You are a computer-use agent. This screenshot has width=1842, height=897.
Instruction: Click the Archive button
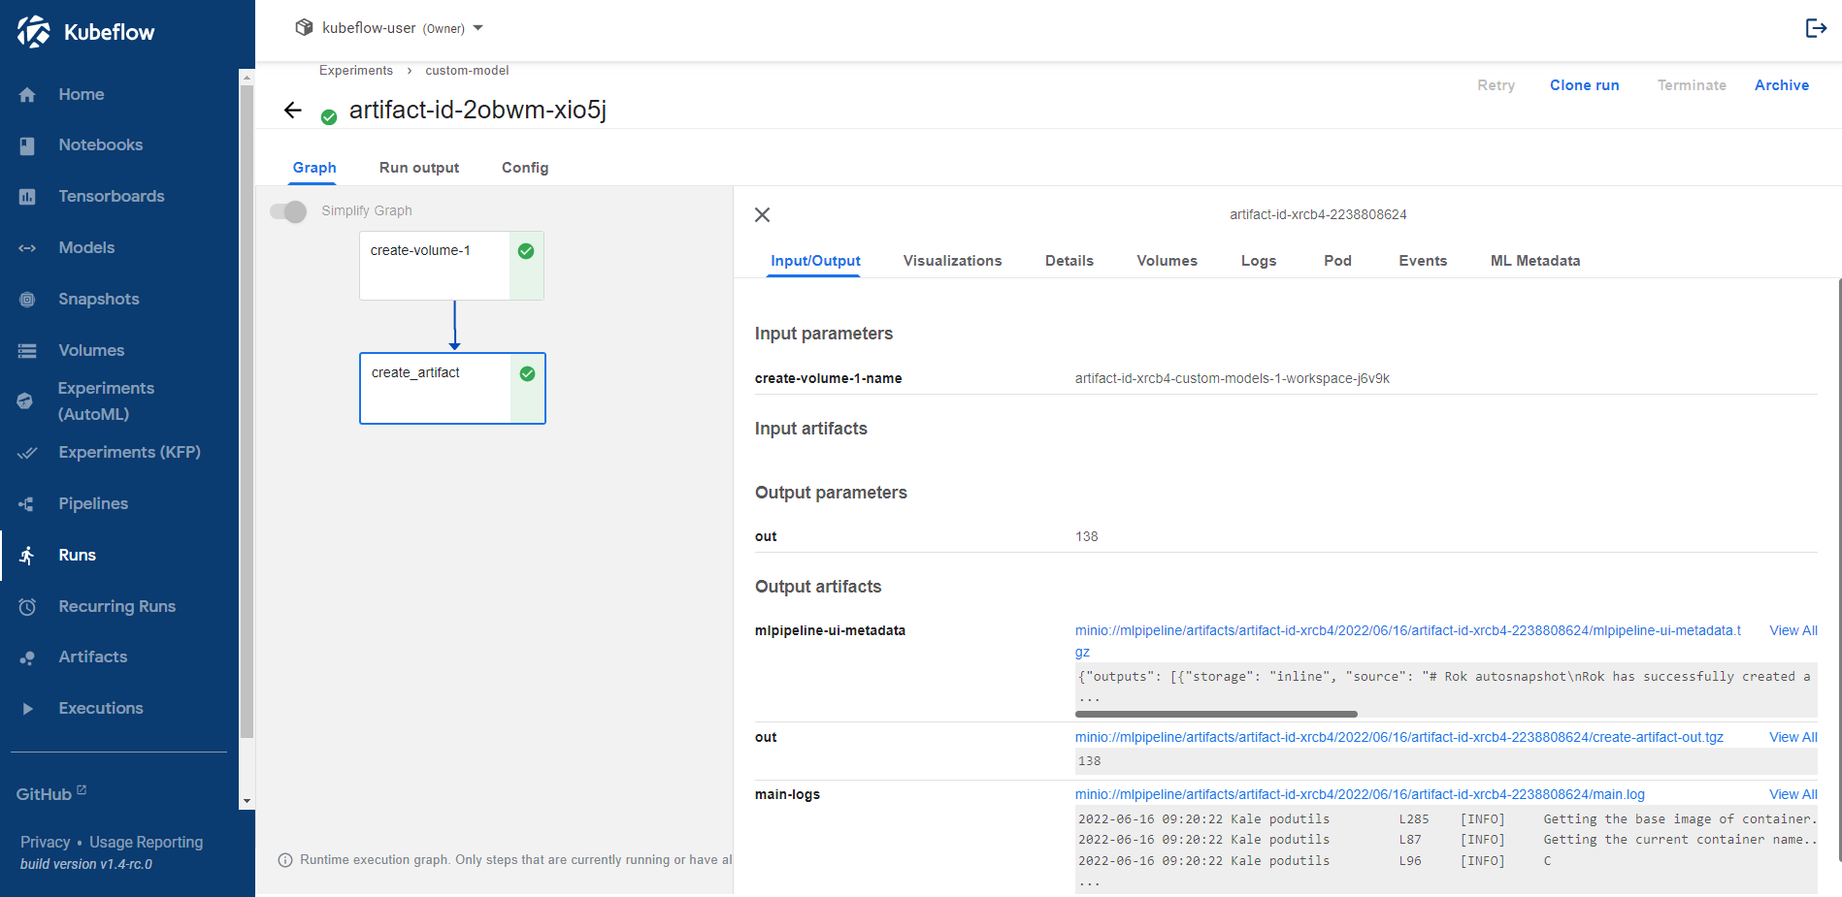[x=1781, y=85]
